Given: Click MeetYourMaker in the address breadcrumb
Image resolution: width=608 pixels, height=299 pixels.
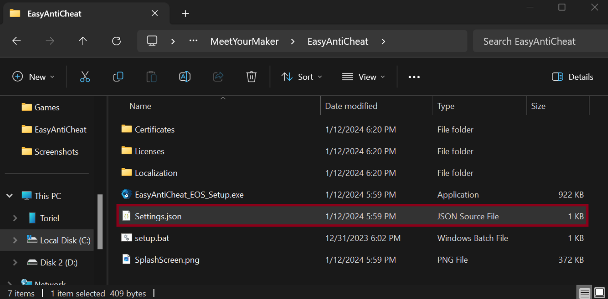Looking at the screenshot, I should pos(244,41).
